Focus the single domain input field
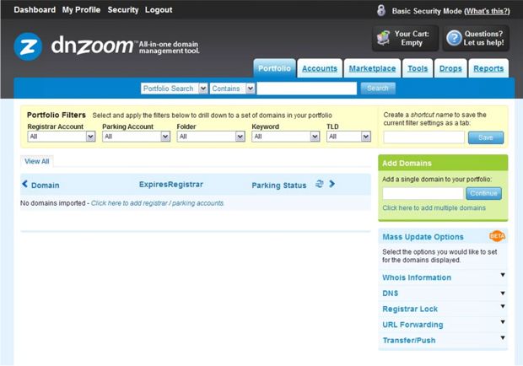523x366 pixels. tap(423, 193)
